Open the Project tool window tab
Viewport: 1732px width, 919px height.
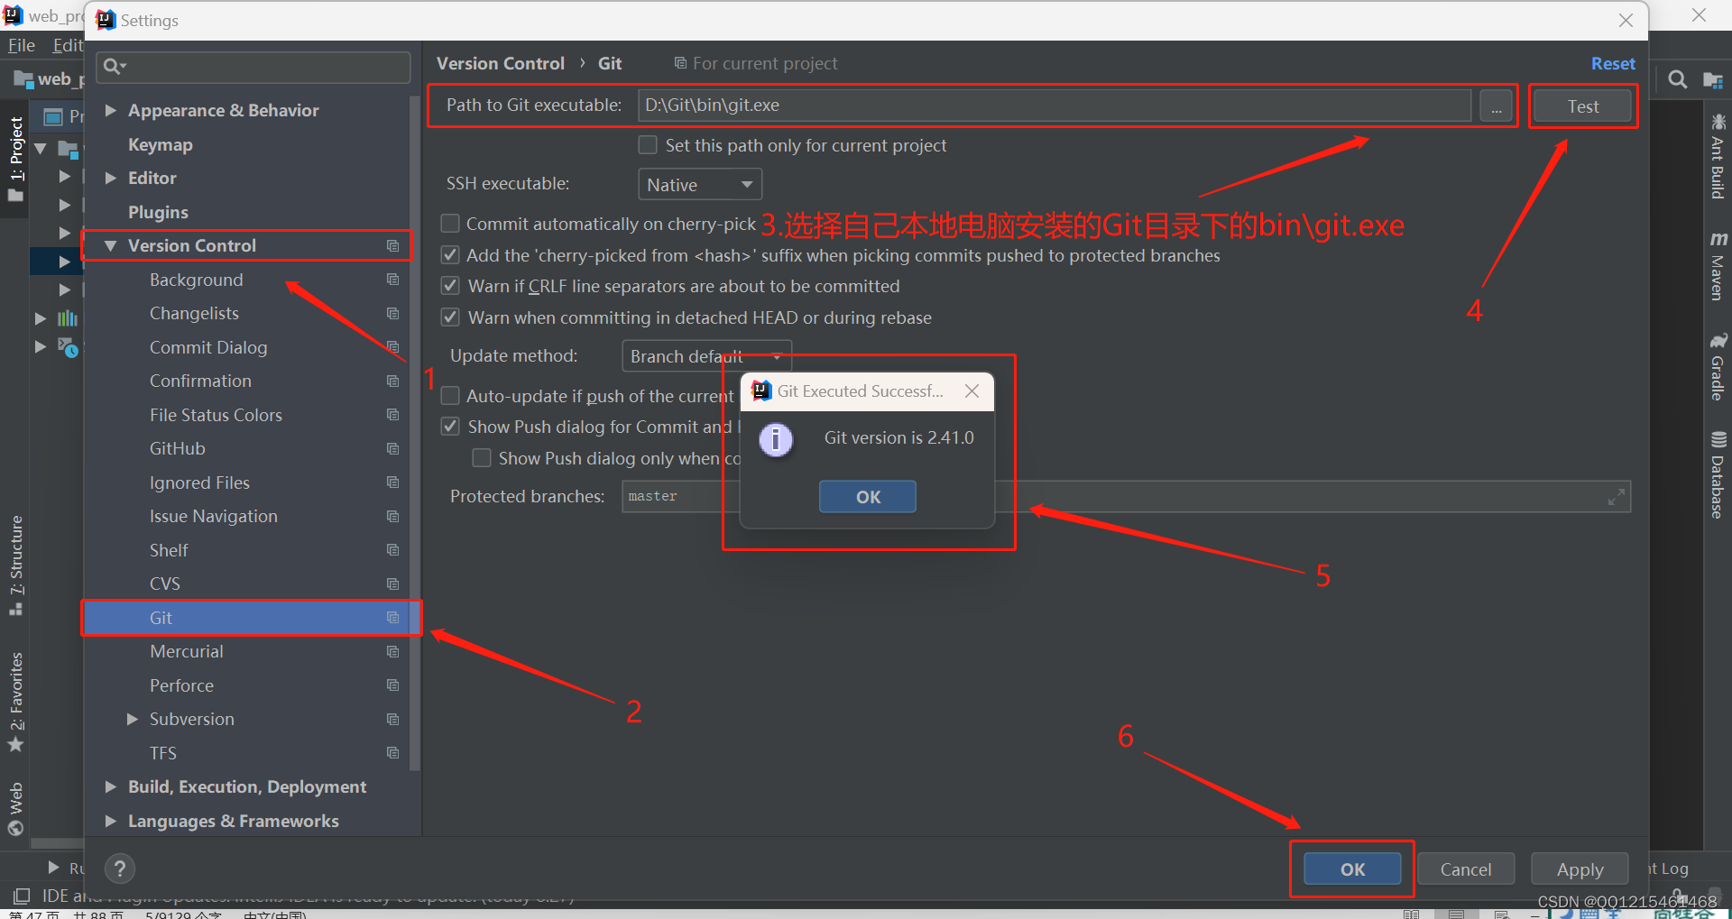[15, 160]
